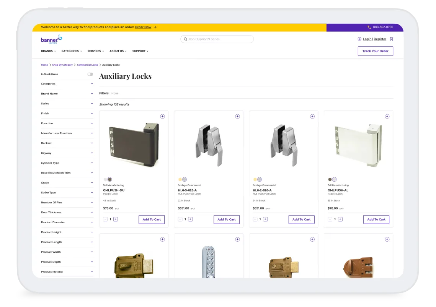Click the plus icon on the brass rim lock card
This screenshot has height=307, width=436.
click(x=162, y=239)
